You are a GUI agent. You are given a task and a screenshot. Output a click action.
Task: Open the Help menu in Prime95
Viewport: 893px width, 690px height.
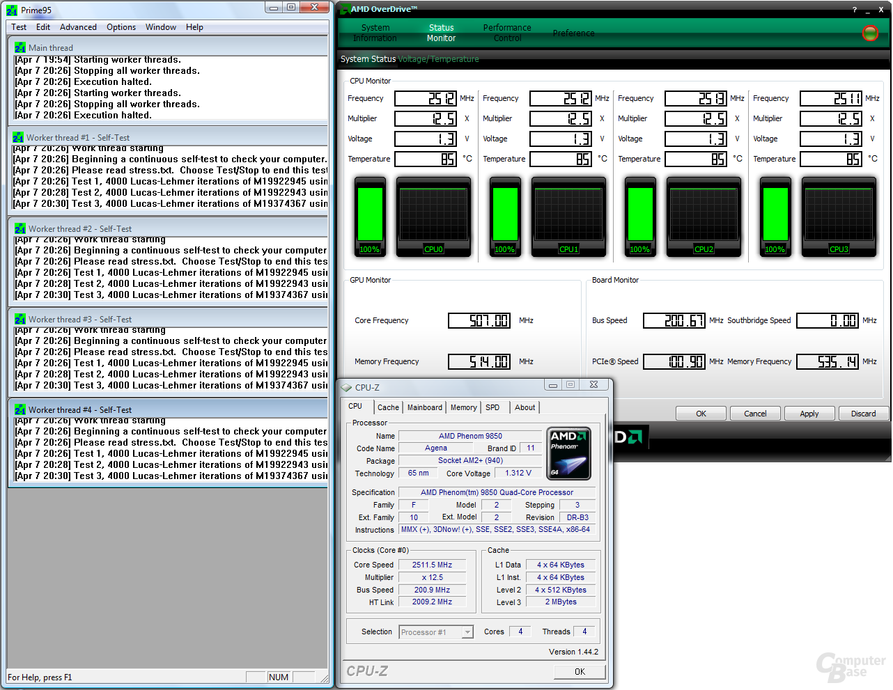[194, 27]
